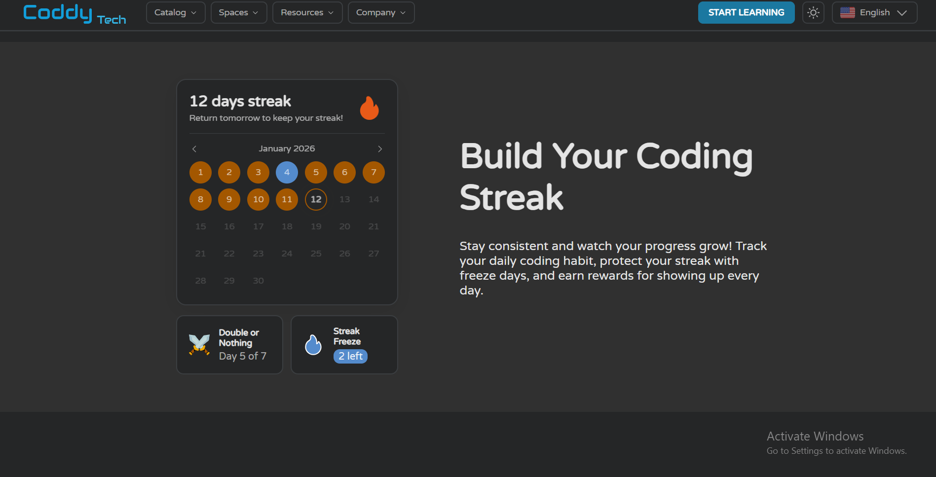This screenshot has width=936, height=477.
Task: Click calendar day 8
Action: click(x=200, y=199)
